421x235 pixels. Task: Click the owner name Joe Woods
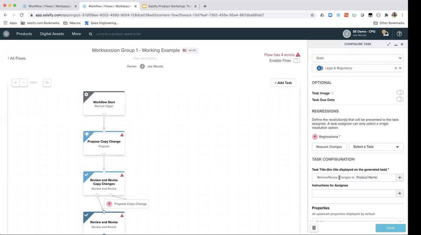(155, 66)
